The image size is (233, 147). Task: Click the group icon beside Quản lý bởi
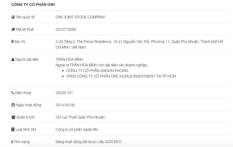pos(13,117)
